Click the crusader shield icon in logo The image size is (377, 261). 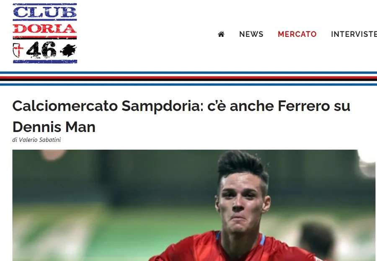point(18,50)
